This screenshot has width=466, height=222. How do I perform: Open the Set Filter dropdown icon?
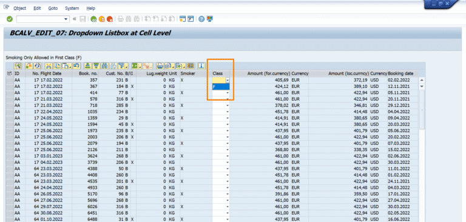123,66
